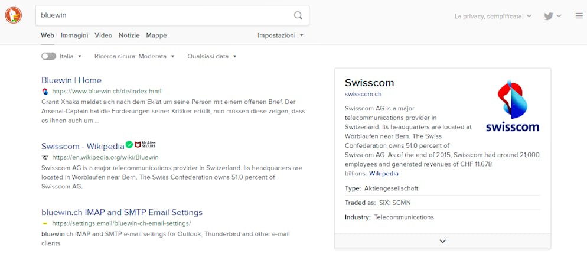The height and width of the screenshot is (257, 587).
Task: Open the Bluewin | Home result
Action: pyautogui.click(x=71, y=80)
